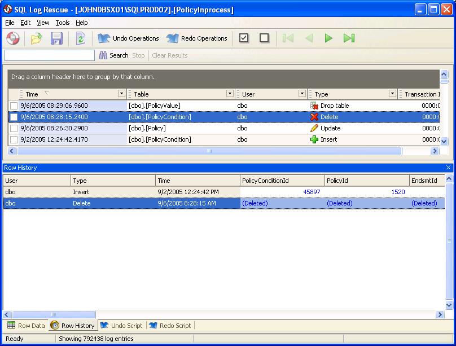
Task: Refresh log with the document refresh icon
Action: 81,38
